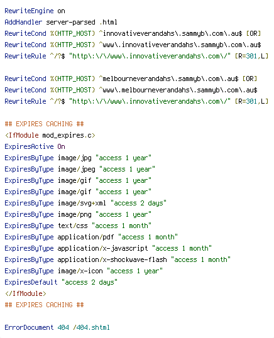Image resolution: width=274 pixels, height=338 pixels.
Task: Click the RewriteEngine on line
Action: pyautogui.click(x=35, y=11)
